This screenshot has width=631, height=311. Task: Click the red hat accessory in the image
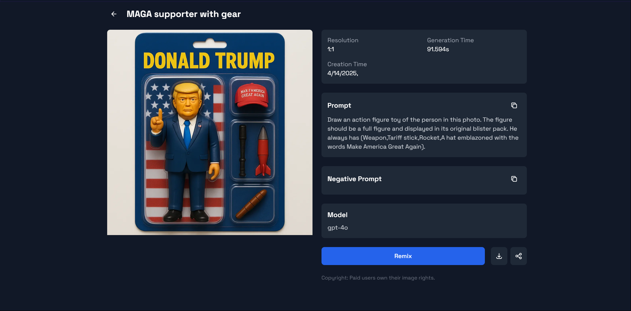point(252,95)
